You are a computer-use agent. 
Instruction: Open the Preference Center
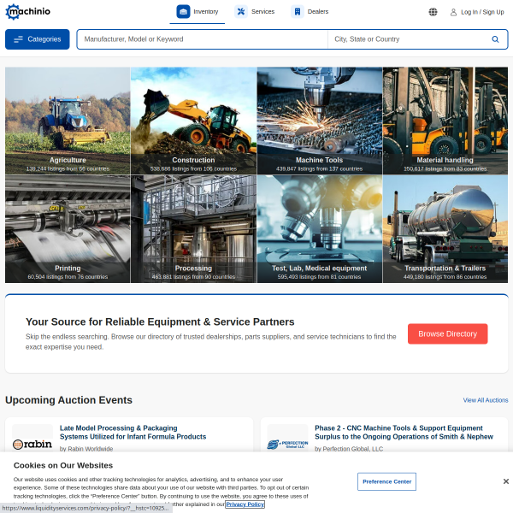(386, 481)
